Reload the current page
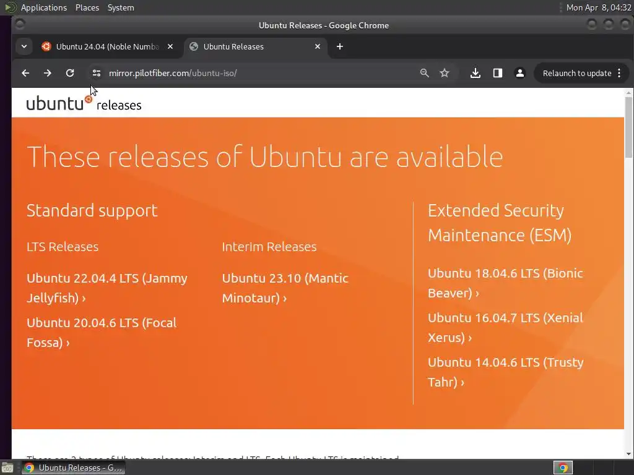This screenshot has height=475, width=634. [x=70, y=73]
